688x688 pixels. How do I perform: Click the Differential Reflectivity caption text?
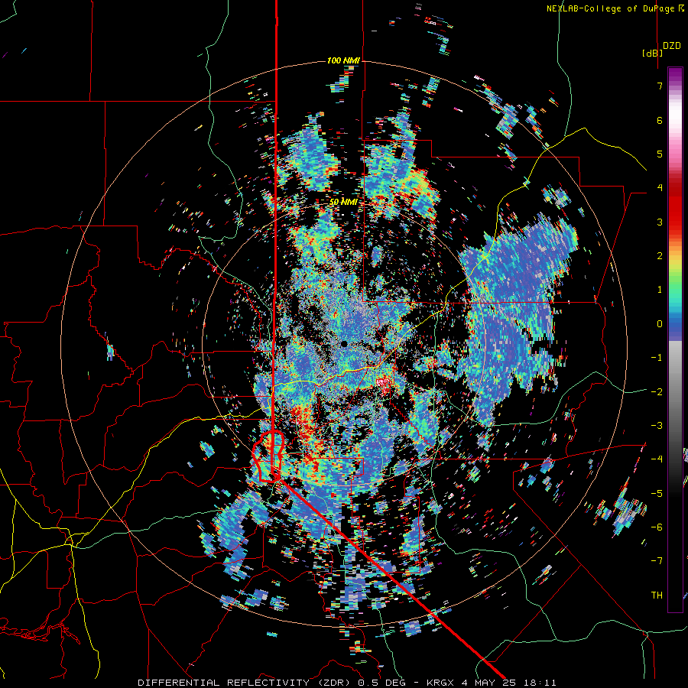pyautogui.click(x=347, y=683)
